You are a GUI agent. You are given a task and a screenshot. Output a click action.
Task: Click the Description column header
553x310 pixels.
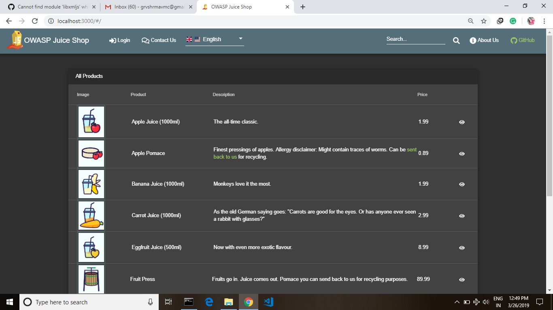[223, 94]
